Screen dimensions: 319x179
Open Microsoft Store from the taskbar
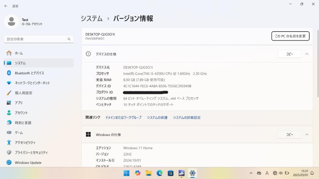click(x=171, y=173)
